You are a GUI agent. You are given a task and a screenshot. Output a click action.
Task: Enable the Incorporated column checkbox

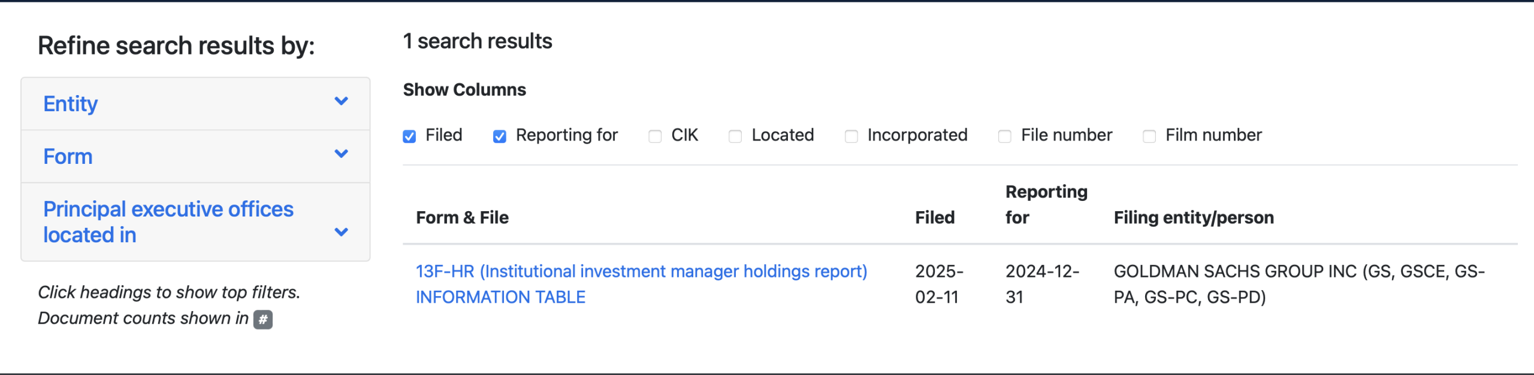coord(851,136)
